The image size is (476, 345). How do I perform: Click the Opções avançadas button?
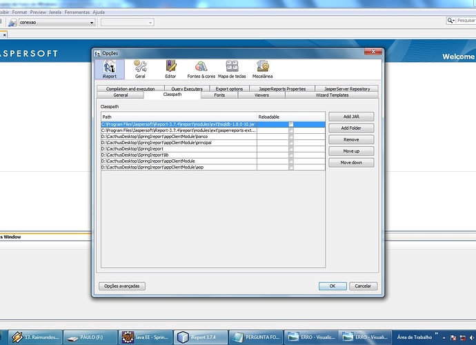tap(121, 286)
